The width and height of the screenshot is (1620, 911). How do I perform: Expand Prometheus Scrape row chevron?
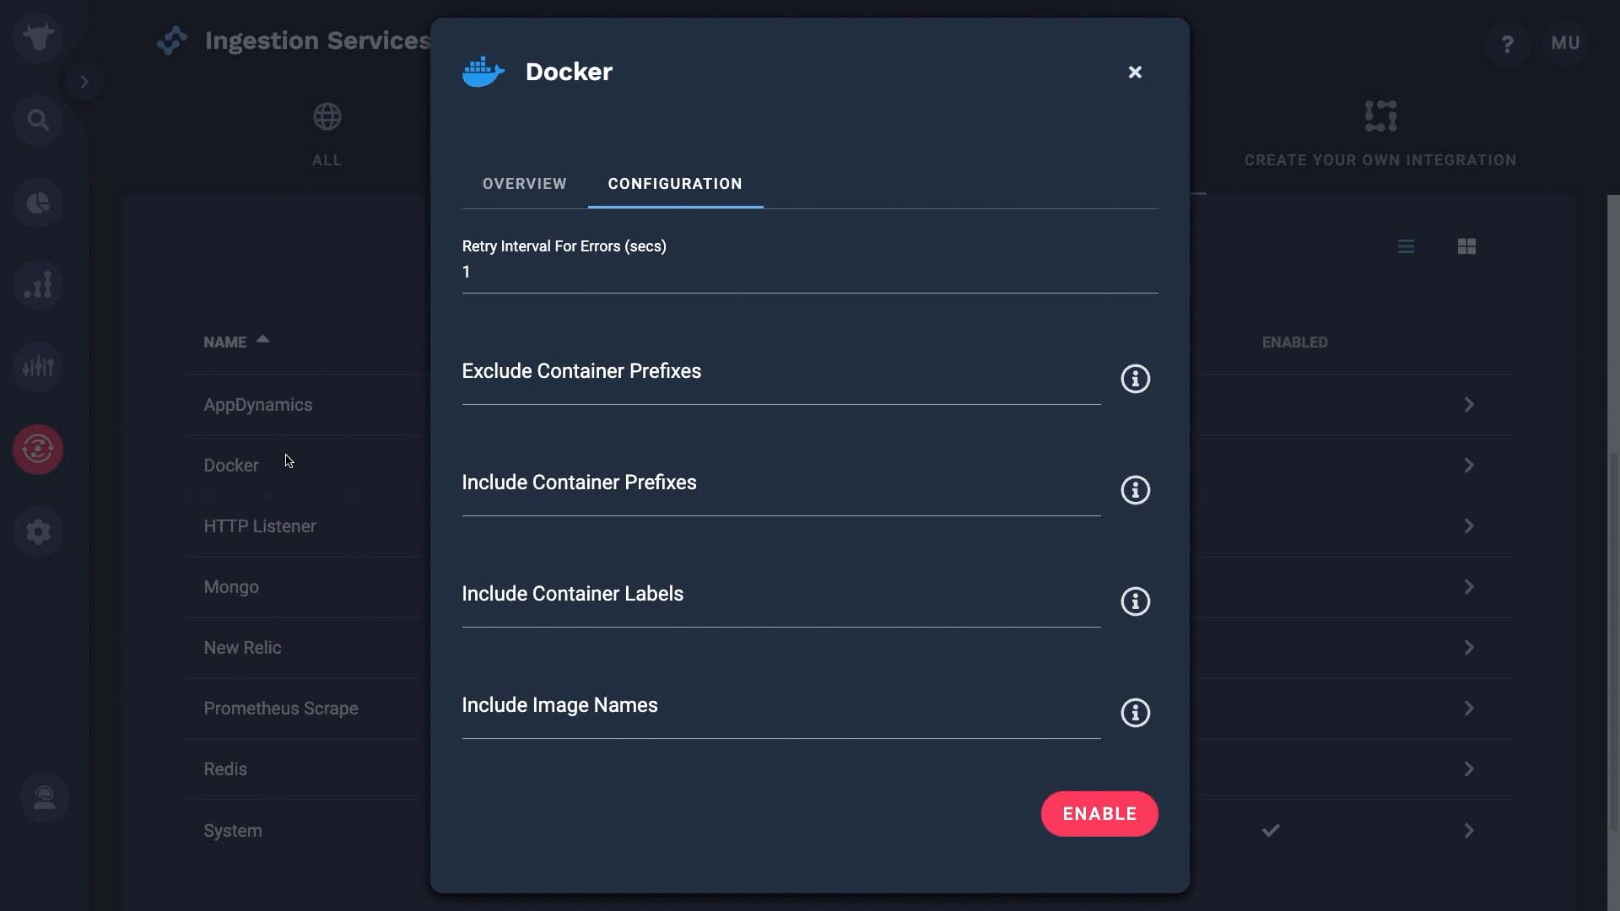point(1469,709)
